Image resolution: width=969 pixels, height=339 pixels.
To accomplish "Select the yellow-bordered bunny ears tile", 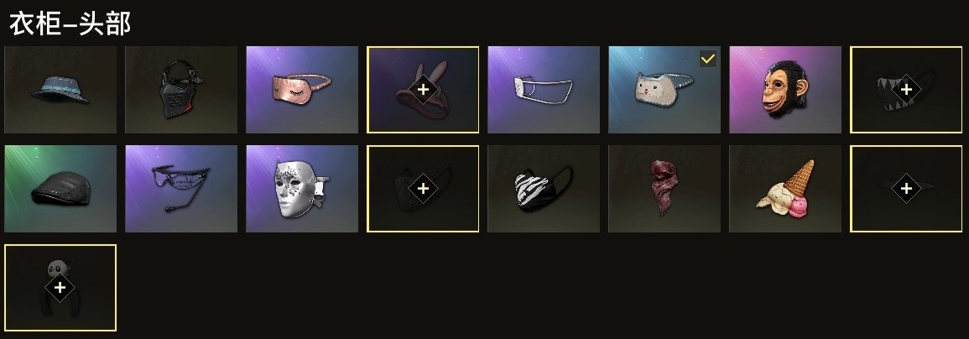I will tap(423, 90).
